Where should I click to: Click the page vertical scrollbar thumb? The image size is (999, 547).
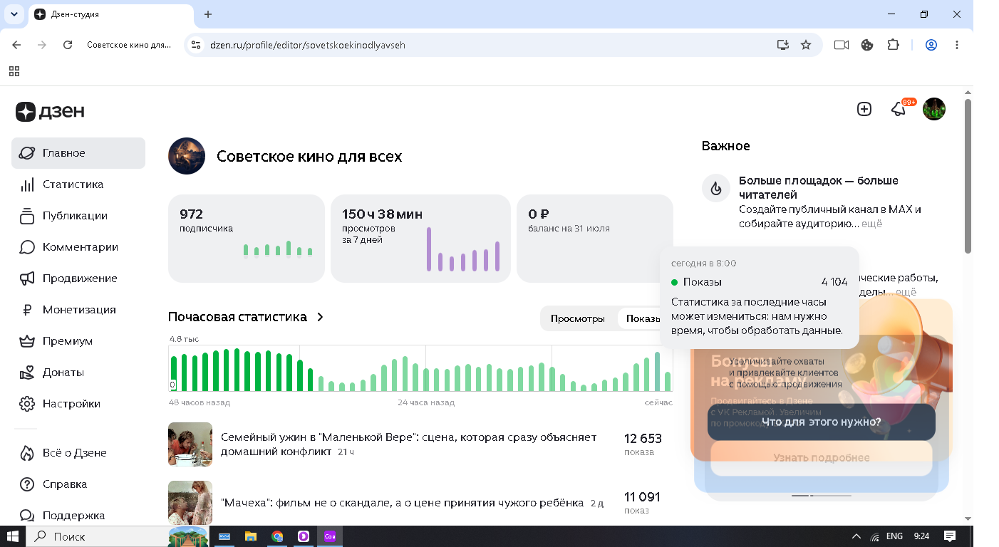968,176
